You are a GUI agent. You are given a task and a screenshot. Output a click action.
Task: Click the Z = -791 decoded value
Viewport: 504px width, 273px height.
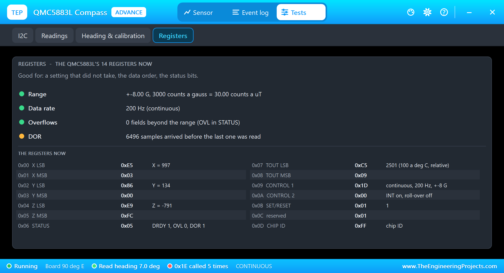pyautogui.click(x=162, y=205)
